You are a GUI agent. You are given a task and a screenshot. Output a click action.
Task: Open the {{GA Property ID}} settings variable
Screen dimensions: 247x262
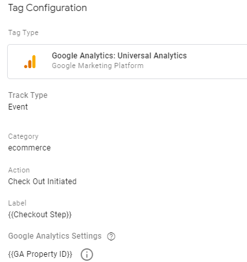tap(40, 254)
